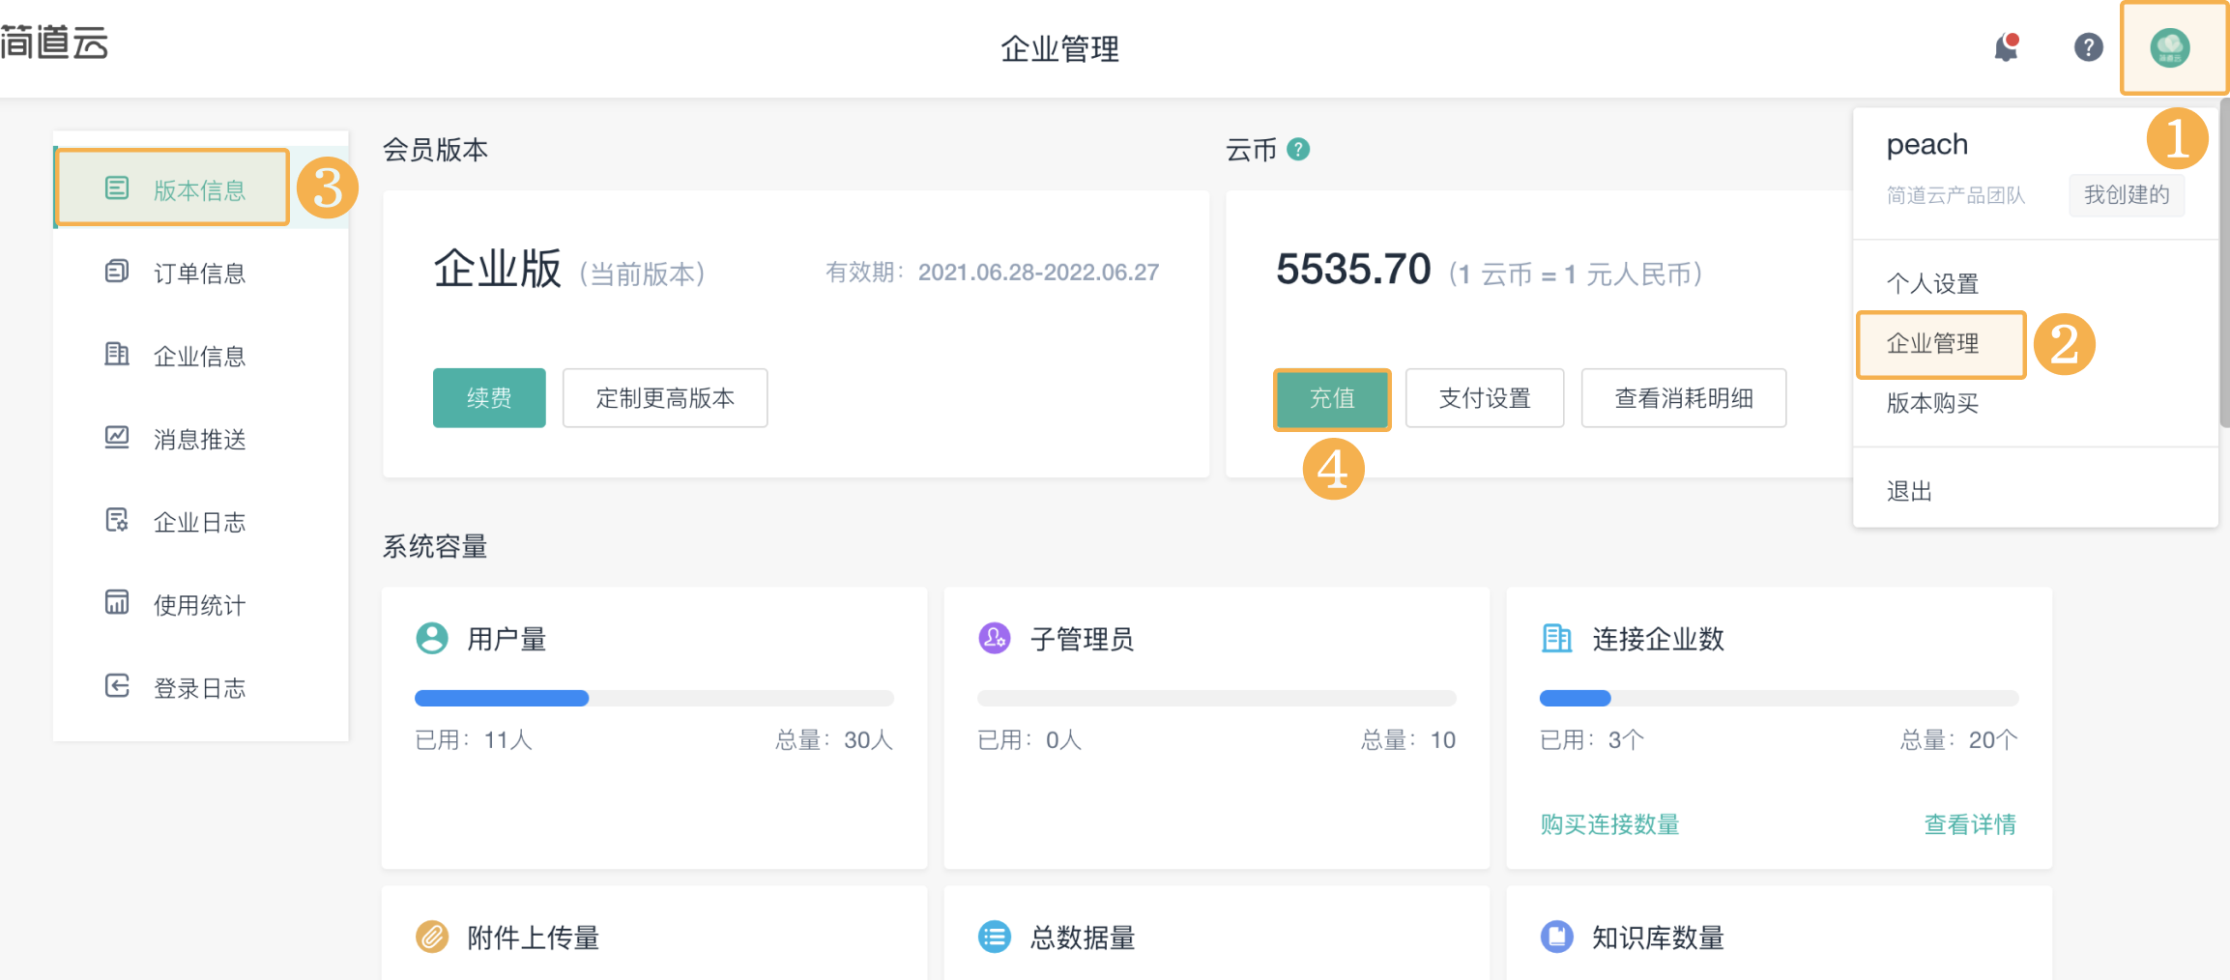Click the 总数据量 list icon
2230x980 pixels.
click(x=995, y=937)
